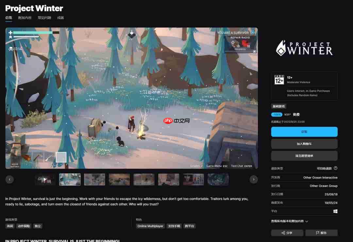Click 添至愿望清单 wishlist button
This screenshot has width=353, height=242.
(x=304, y=156)
